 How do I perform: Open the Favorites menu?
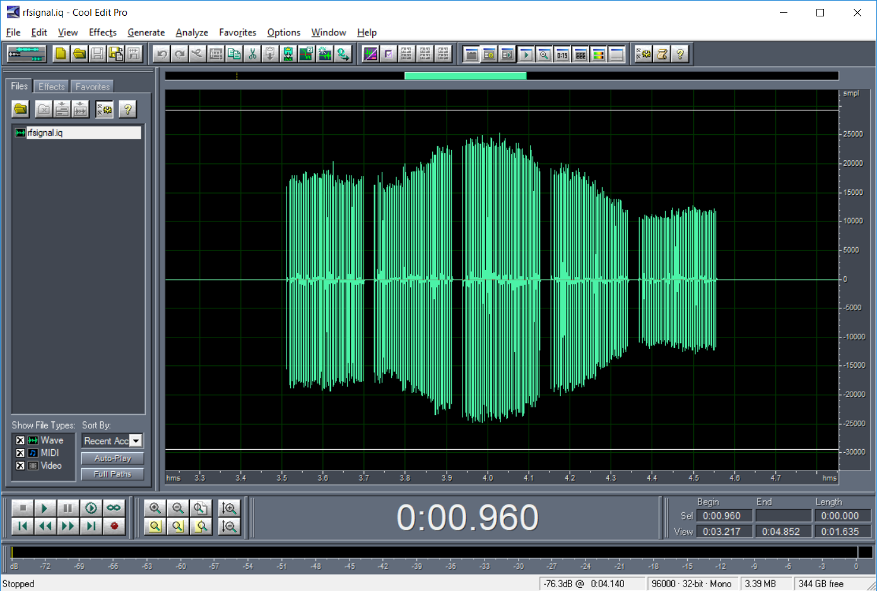[237, 32]
